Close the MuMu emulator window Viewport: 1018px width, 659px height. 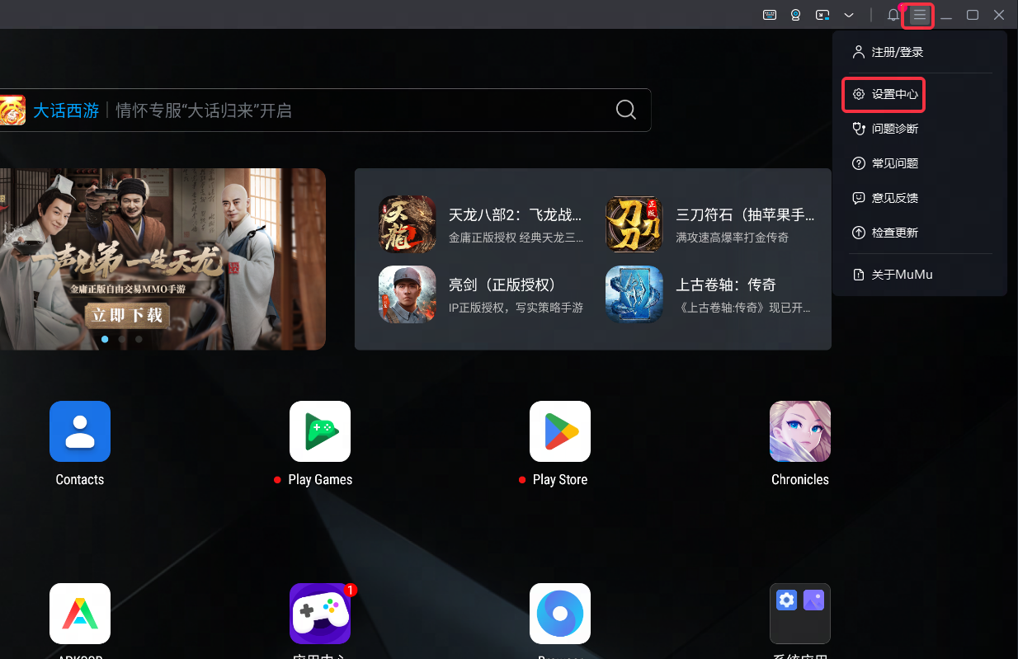click(x=999, y=15)
